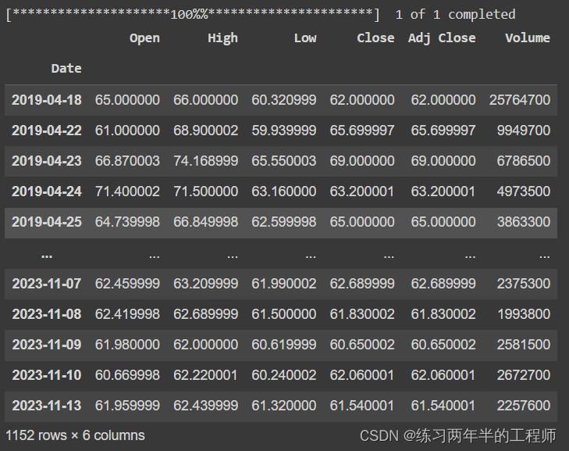Select row date 2019-04-24
Viewport: 569px width, 451px height.
[x=47, y=191]
